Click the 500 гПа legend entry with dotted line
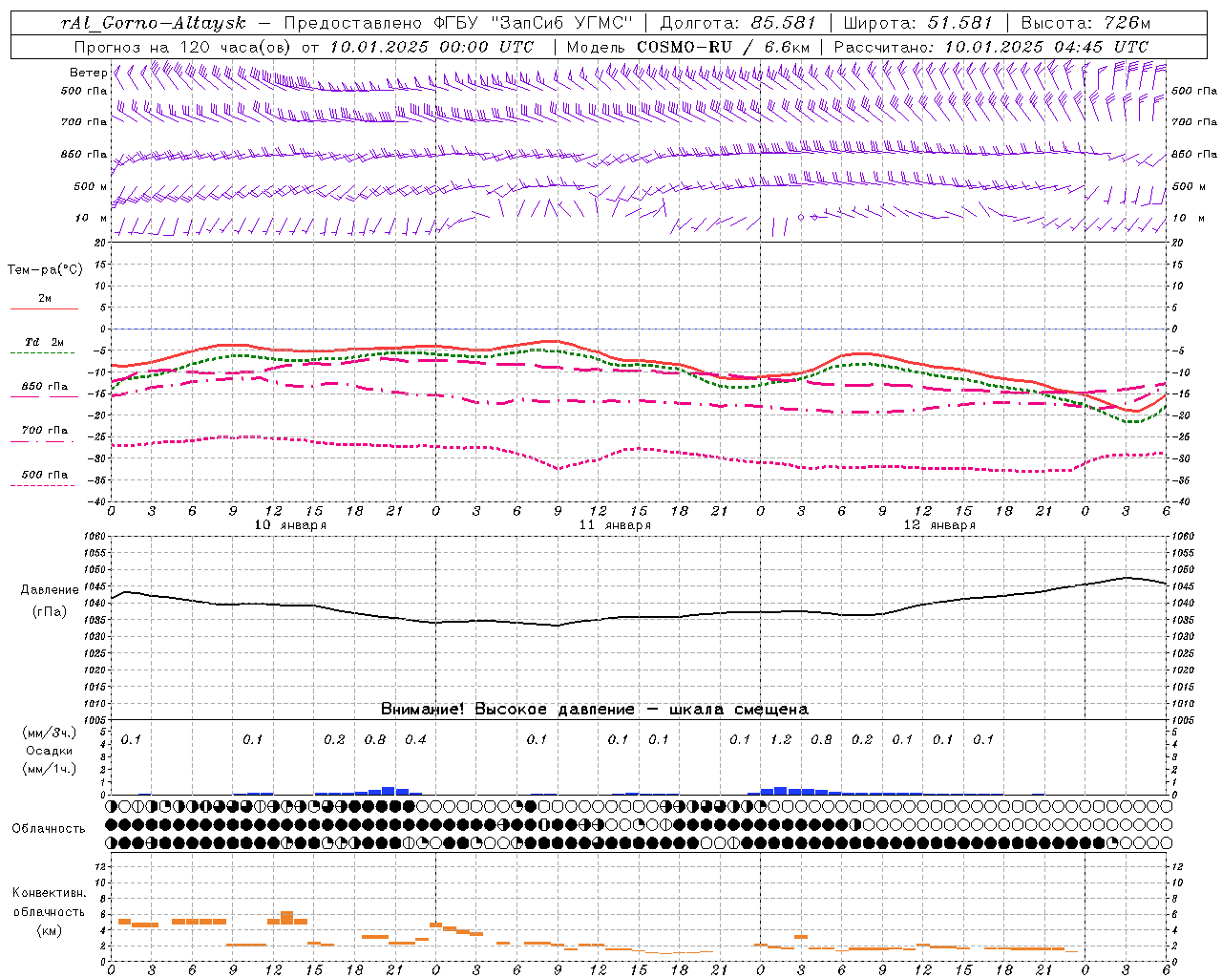This screenshot has width=1222, height=978. click(x=44, y=475)
